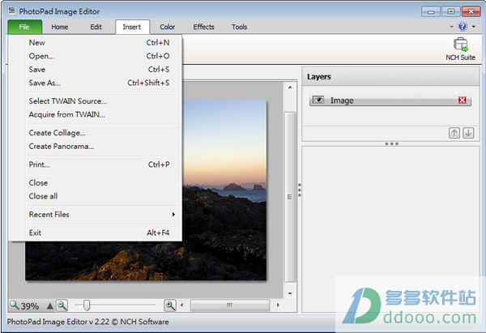
Task: Maximize the PhotoPad window
Action: tap(451, 11)
